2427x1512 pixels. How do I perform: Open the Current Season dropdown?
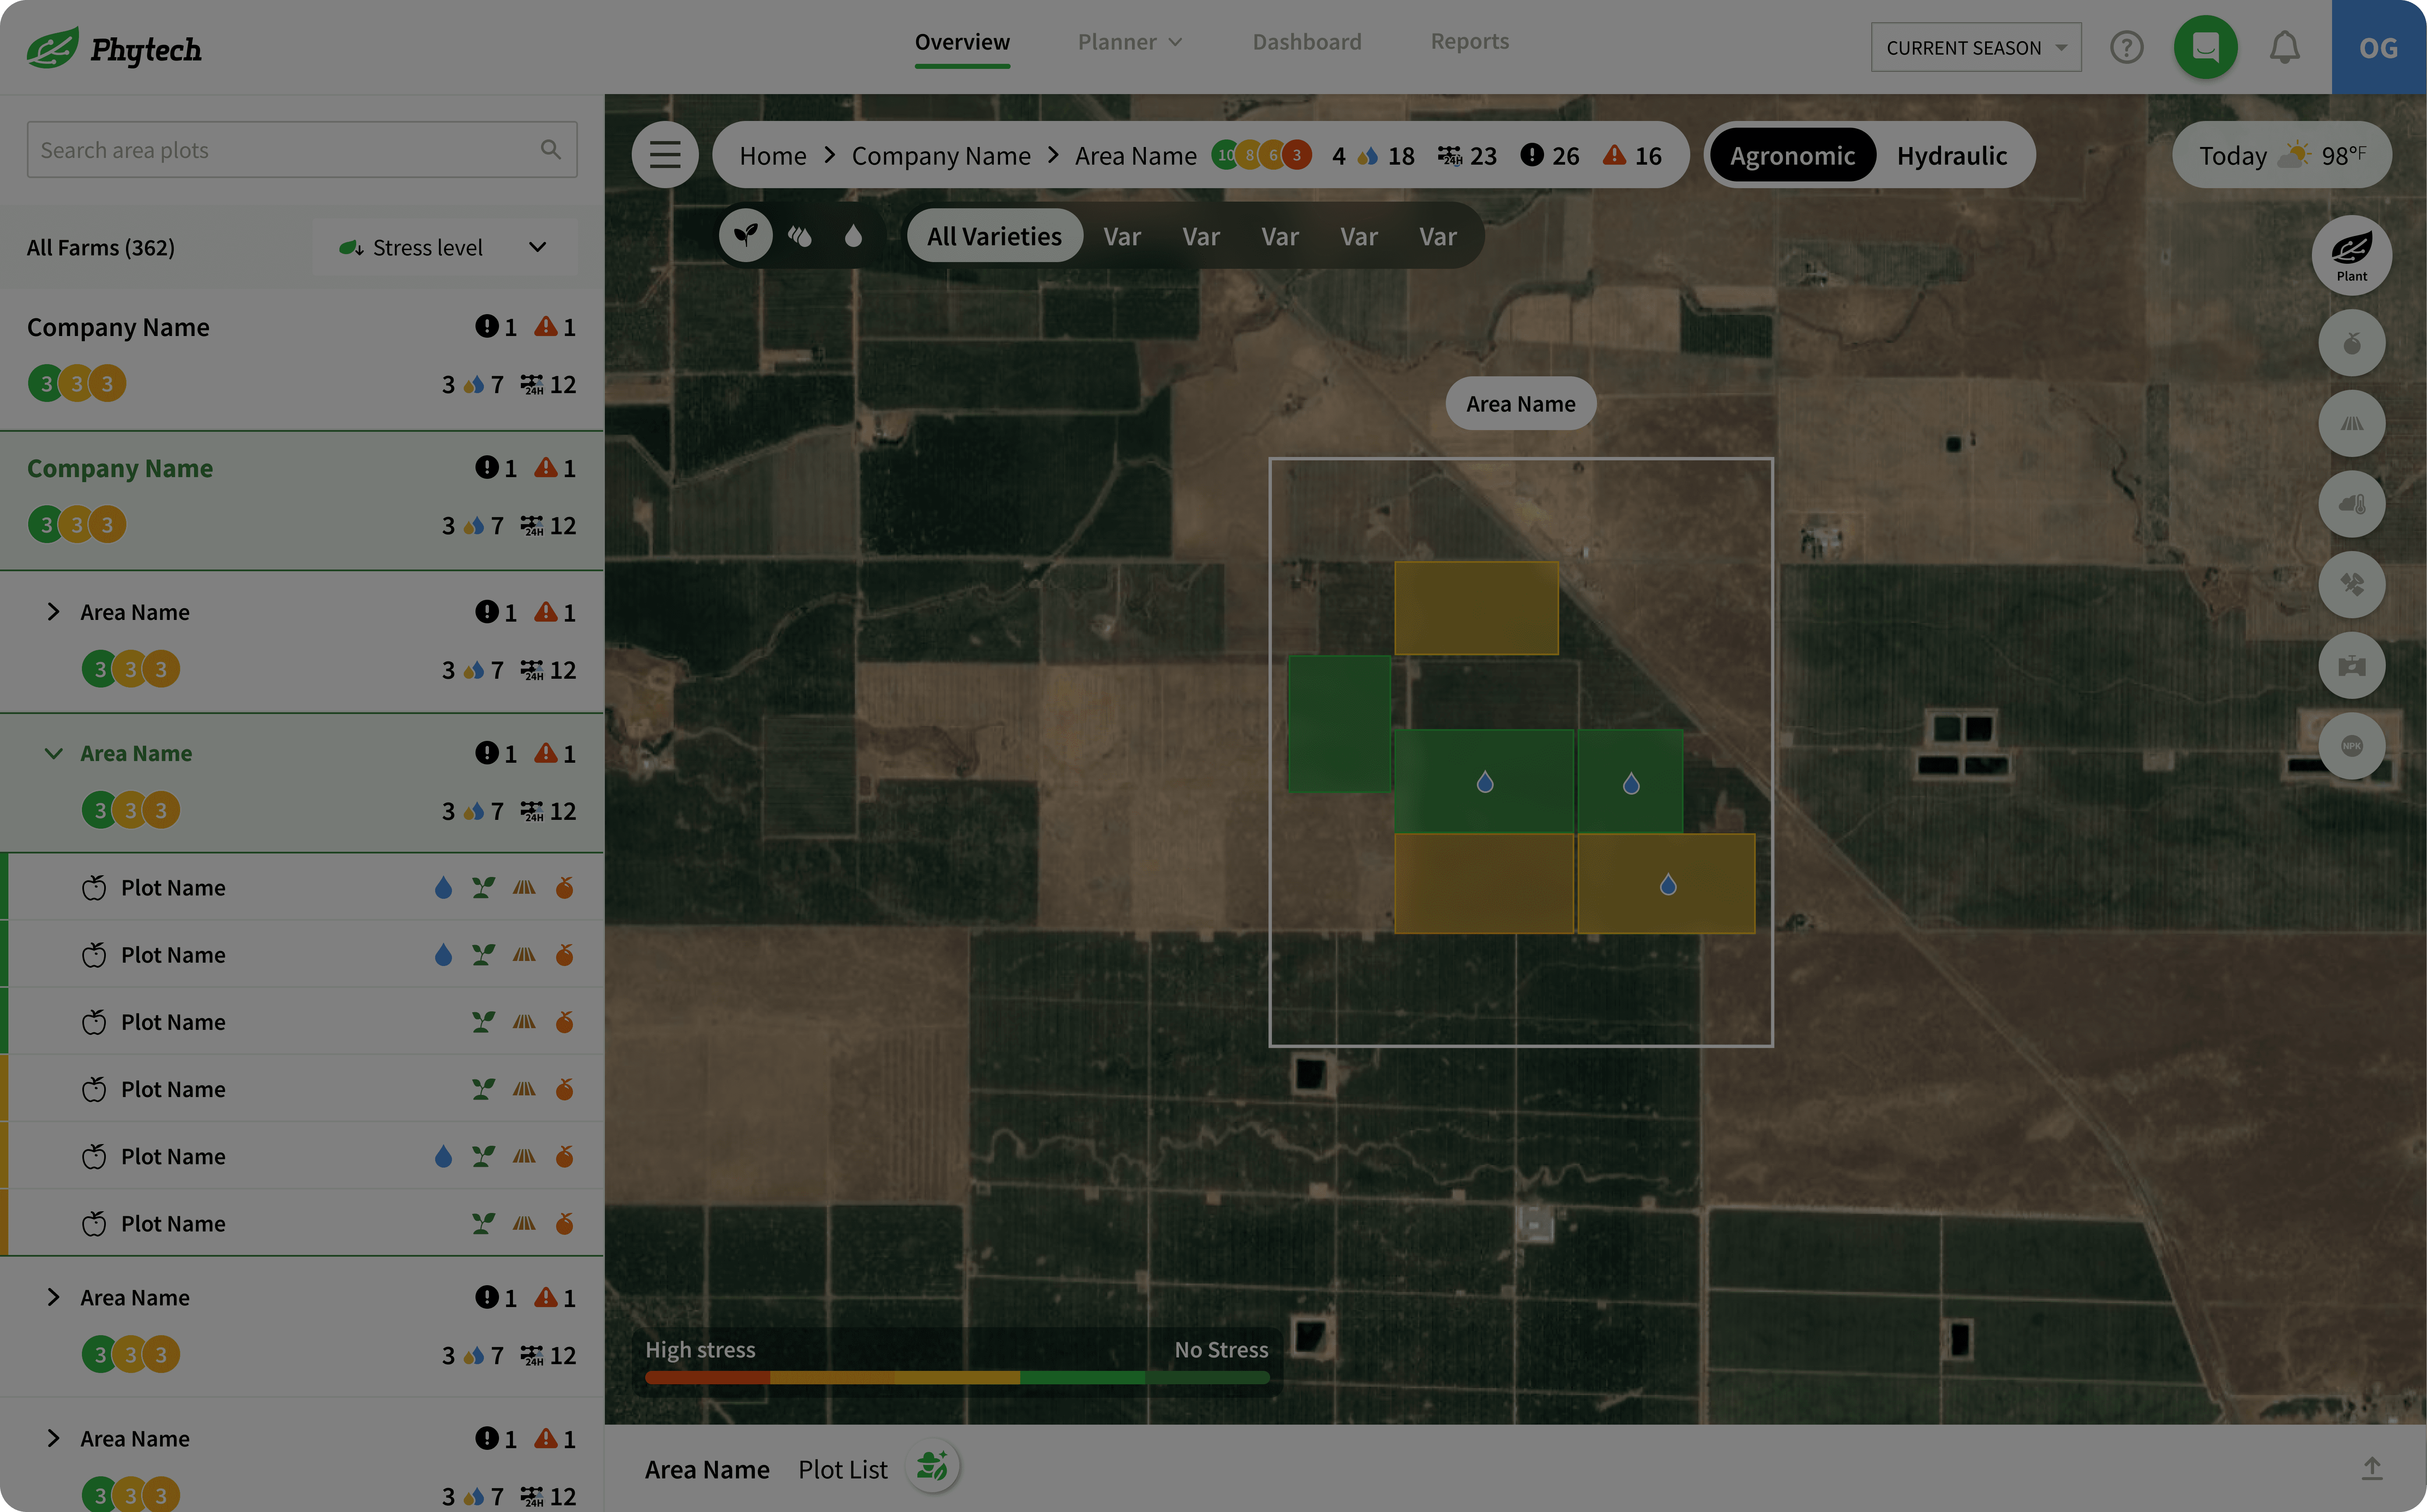pyautogui.click(x=1975, y=48)
